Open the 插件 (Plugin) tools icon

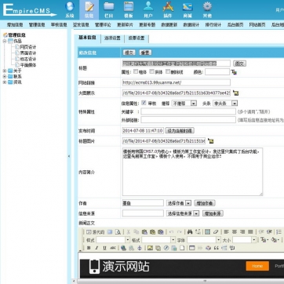point(168,6)
